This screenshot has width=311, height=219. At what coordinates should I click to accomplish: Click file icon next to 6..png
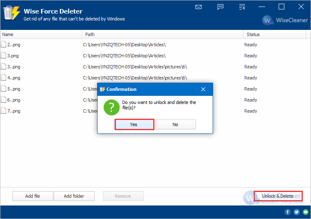4,100
